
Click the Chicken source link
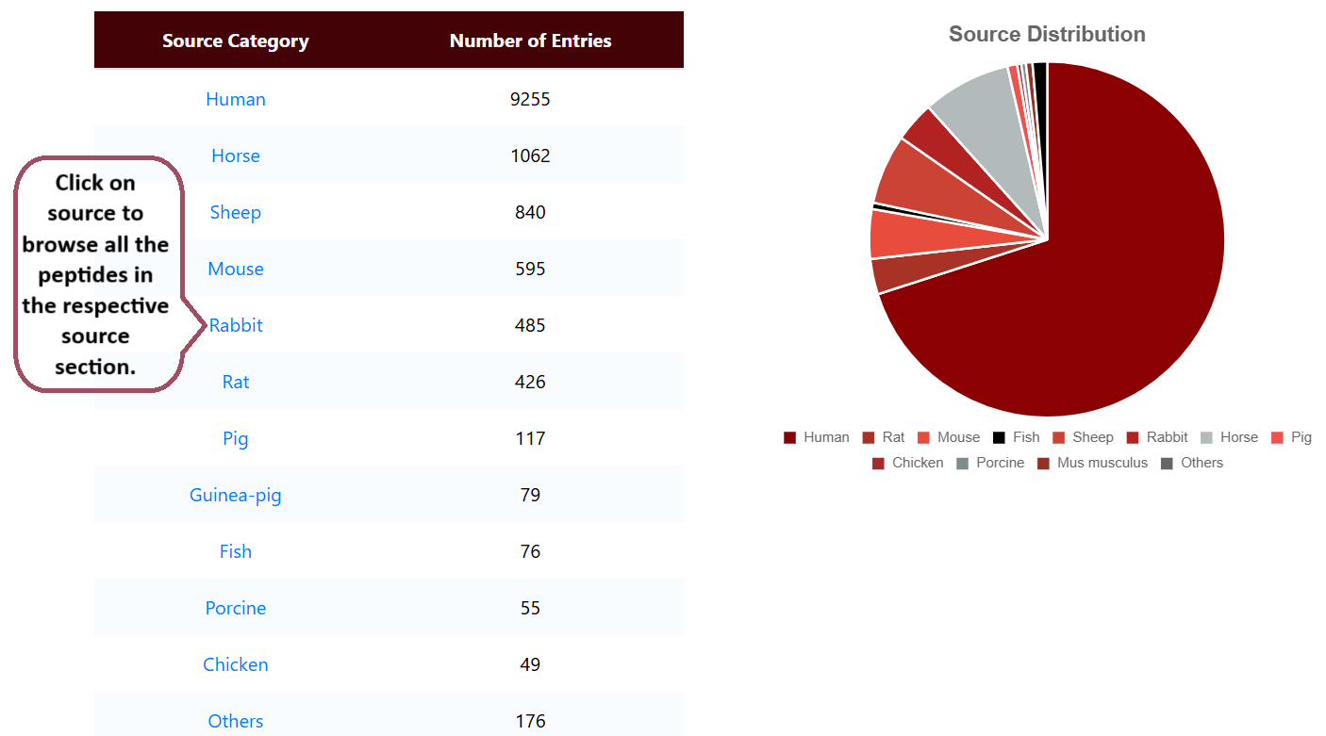235,664
